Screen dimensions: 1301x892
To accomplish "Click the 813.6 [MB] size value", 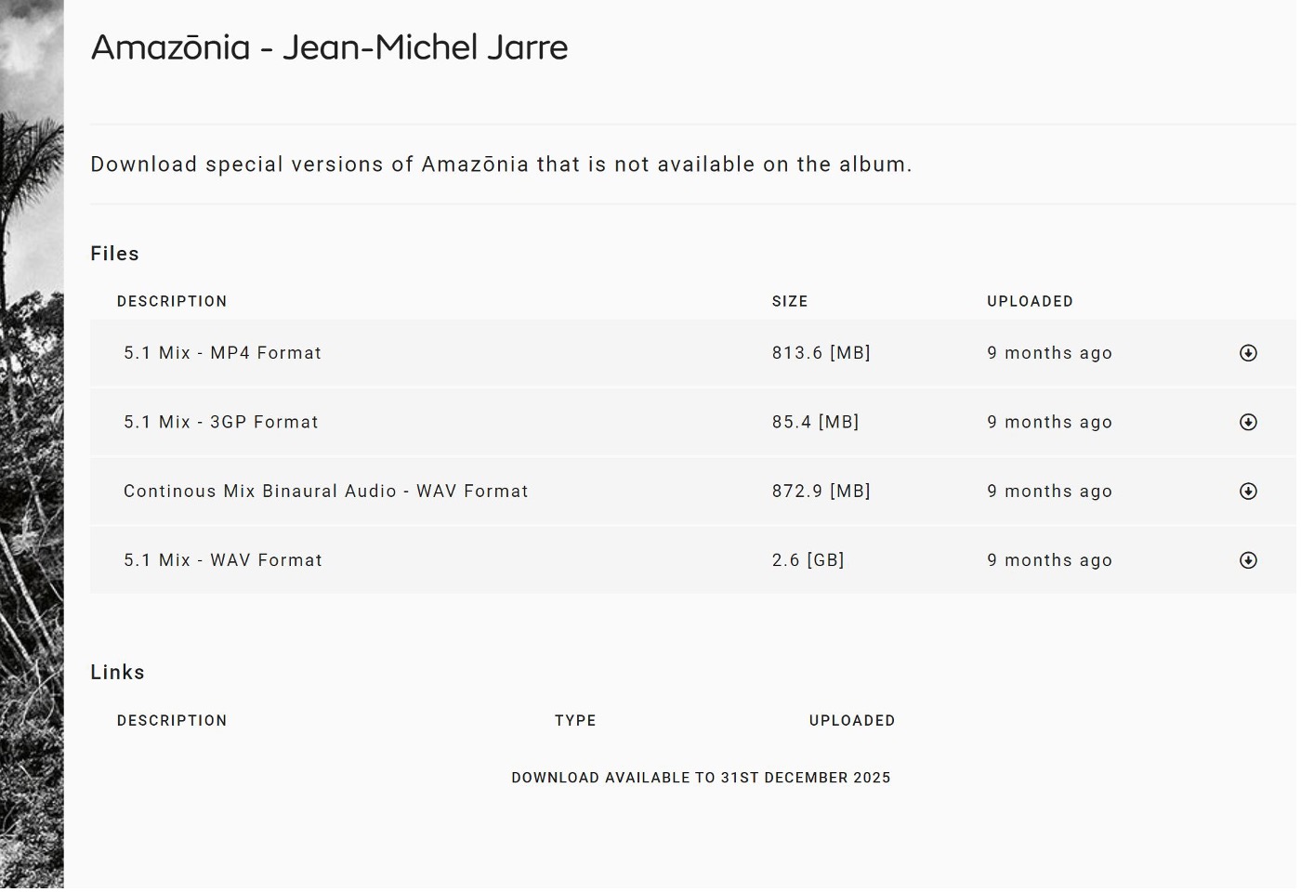I will (x=821, y=353).
